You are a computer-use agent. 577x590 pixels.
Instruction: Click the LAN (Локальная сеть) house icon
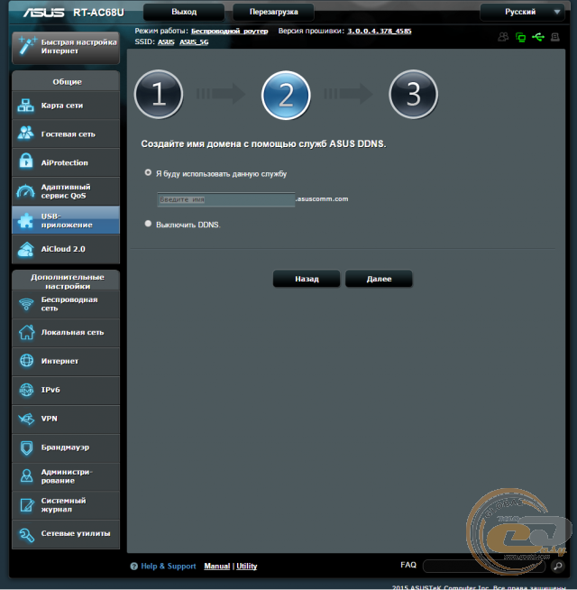[x=26, y=332]
